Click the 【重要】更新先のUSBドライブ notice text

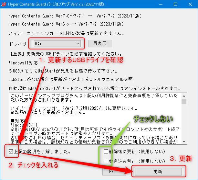pyautogui.click(x=66, y=54)
